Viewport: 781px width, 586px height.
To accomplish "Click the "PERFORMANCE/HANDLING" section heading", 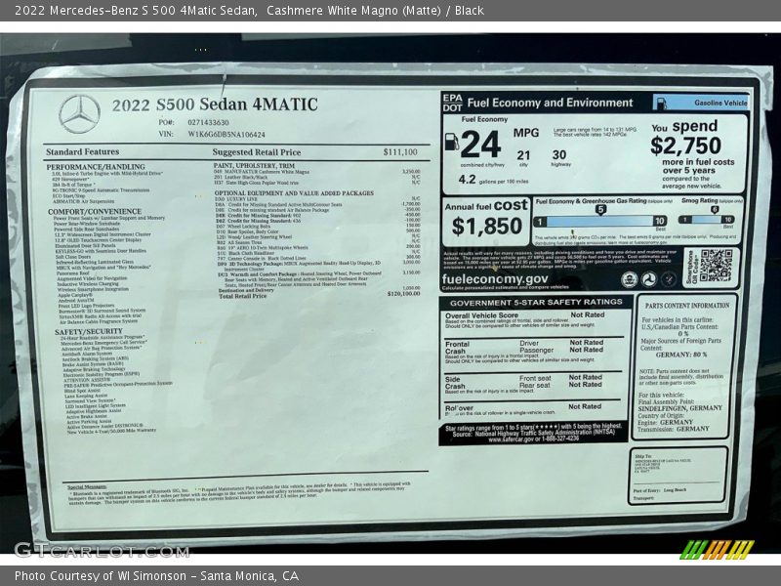I will (96, 166).
